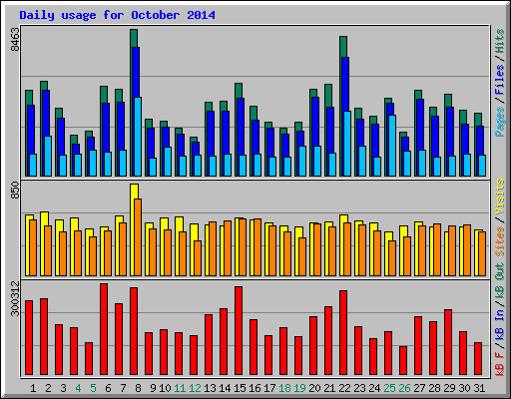Click the cyan pages bar for day 2
511x399 pixels.
(48, 156)
